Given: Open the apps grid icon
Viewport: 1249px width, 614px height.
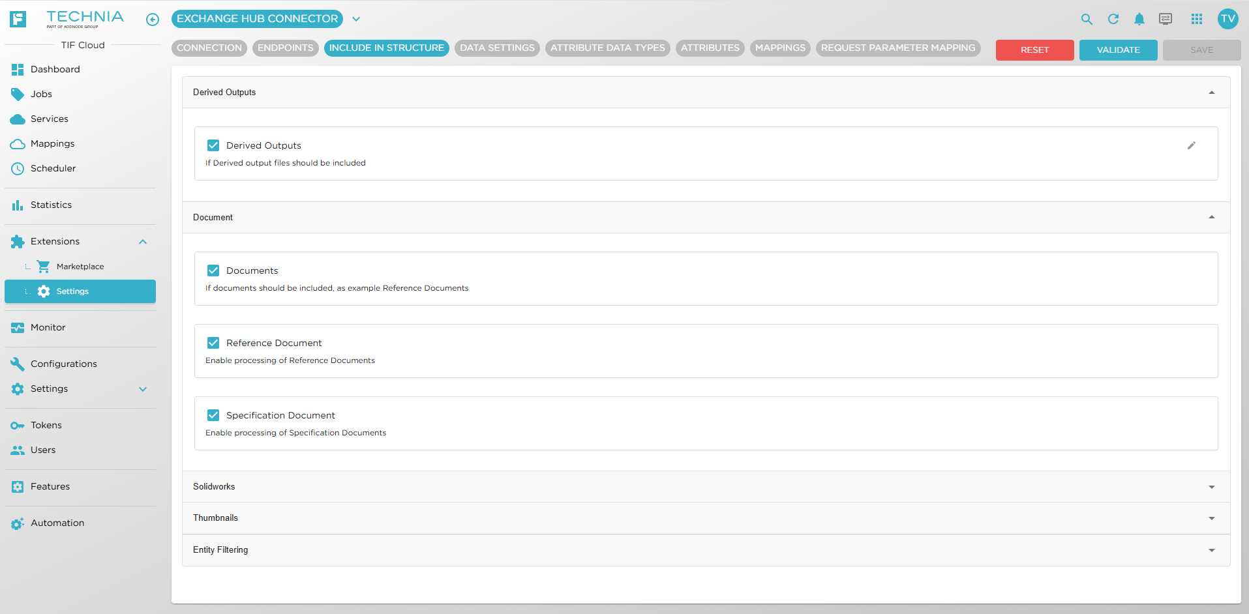Looking at the screenshot, I should point(1197,19).
